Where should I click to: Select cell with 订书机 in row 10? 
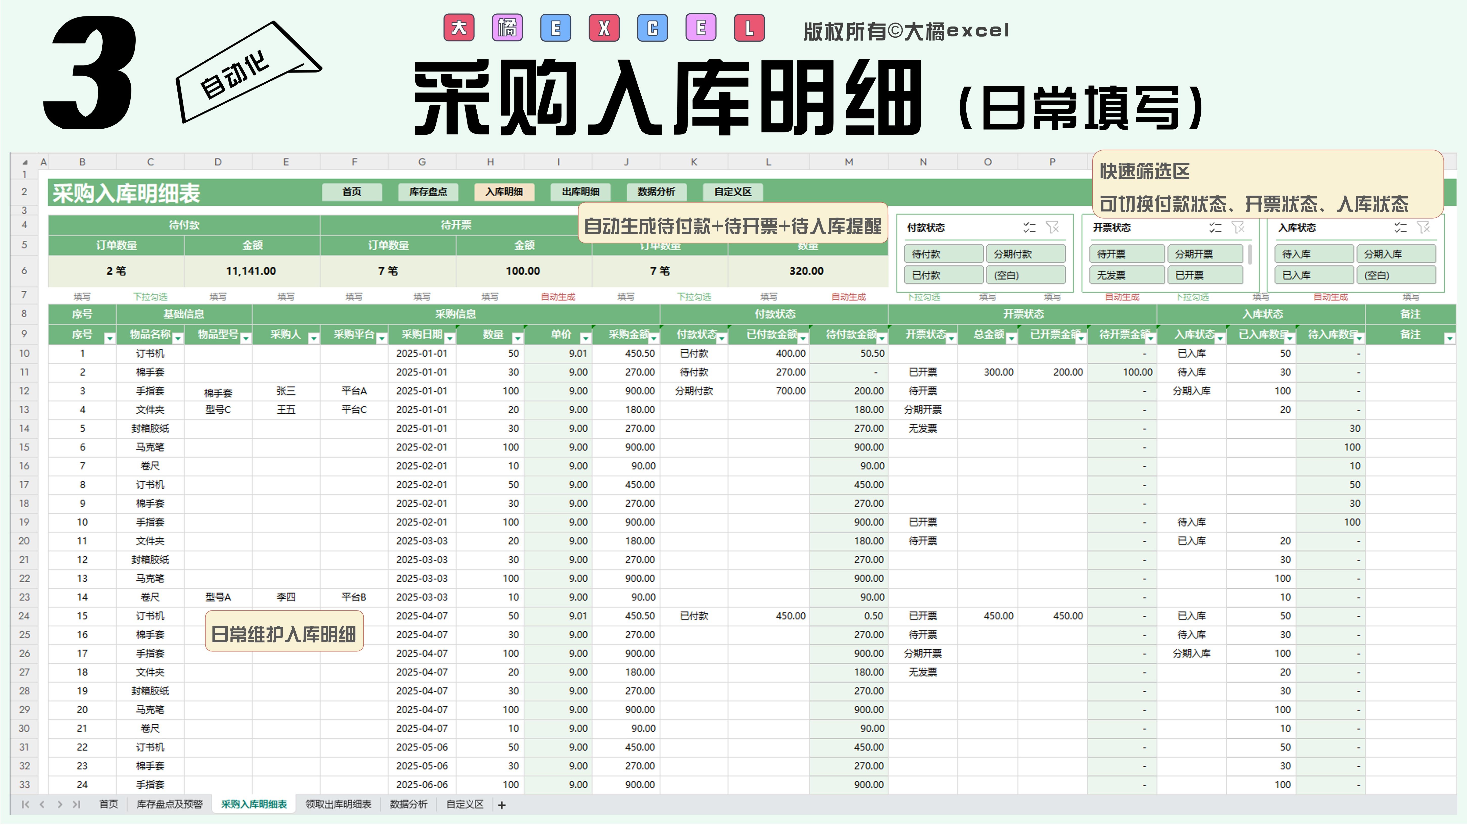150,353
